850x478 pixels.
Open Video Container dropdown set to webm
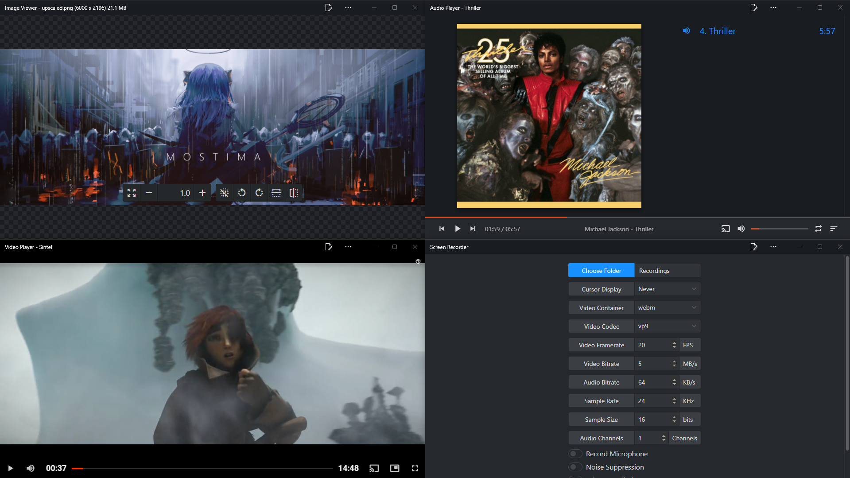click(x=668, y=308)
